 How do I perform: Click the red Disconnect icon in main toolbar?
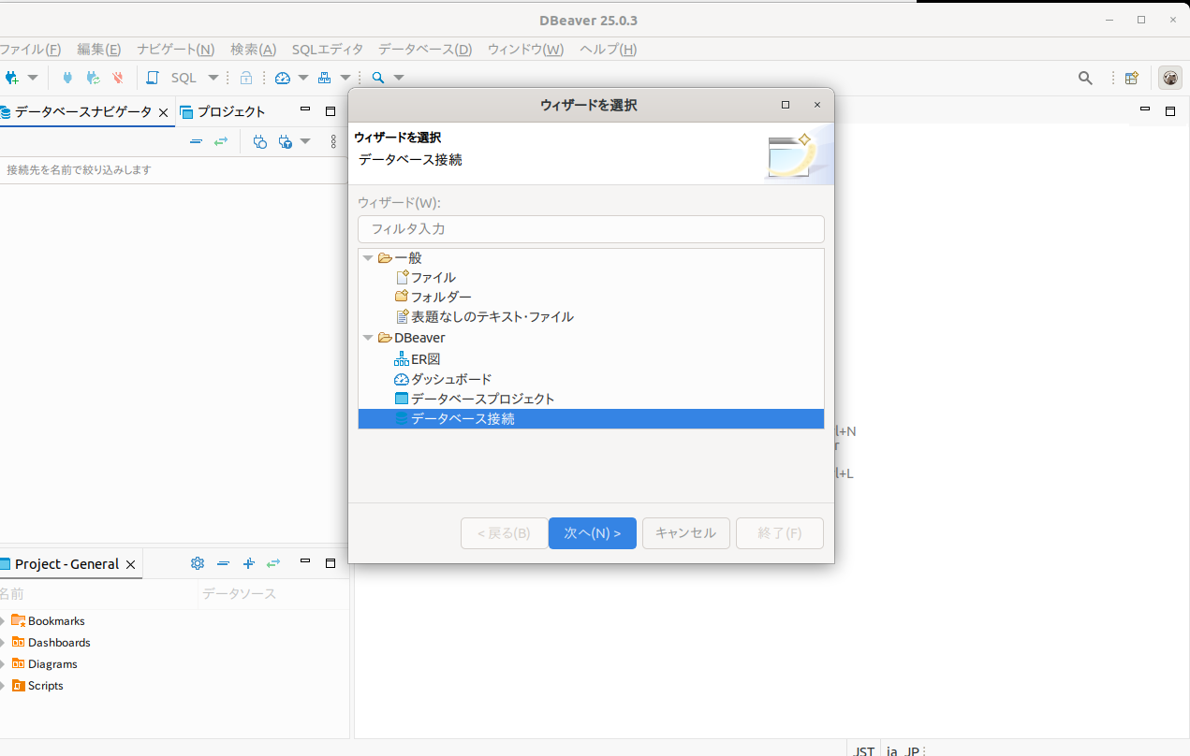click(118, 78)
